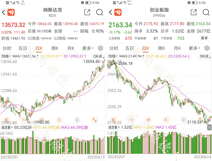Open 均线 indicator dropdown on 创业板指 chart

[x=113, y=56]
